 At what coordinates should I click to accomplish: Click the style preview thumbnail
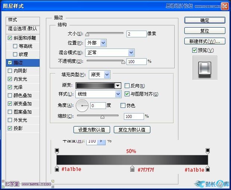[x=205, y=68]
